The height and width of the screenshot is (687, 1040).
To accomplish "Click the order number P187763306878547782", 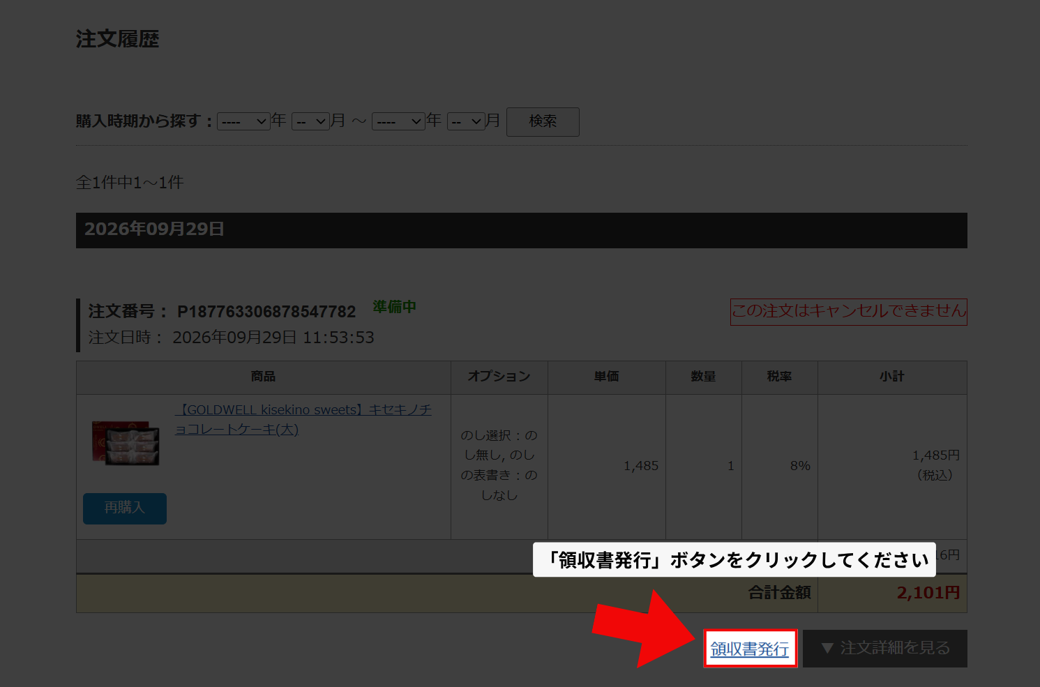I will click(x=266, y=311).
